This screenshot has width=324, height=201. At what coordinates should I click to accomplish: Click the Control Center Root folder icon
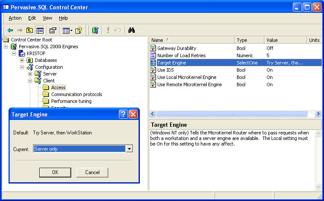point(6,40)
